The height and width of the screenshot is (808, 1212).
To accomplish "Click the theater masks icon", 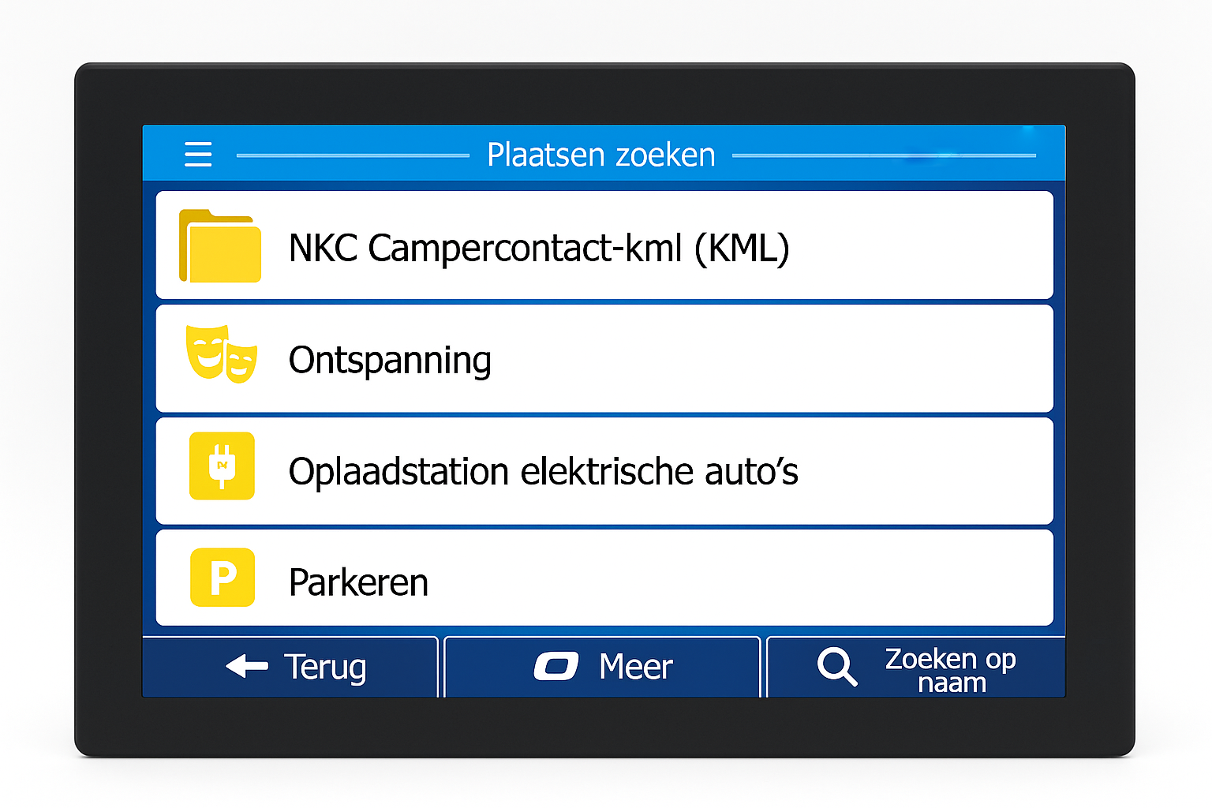I will [222, 354].
